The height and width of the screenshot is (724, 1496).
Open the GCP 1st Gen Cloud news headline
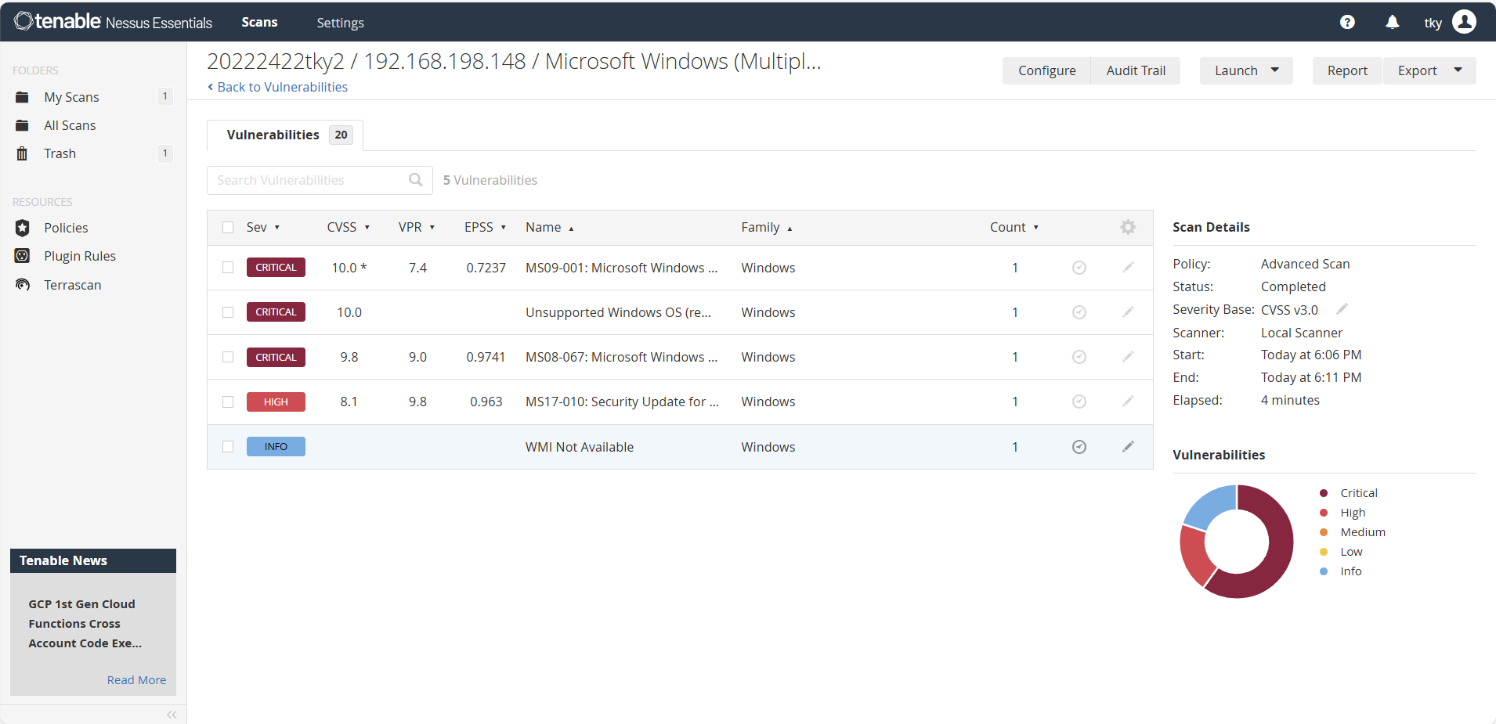point(85,624)
